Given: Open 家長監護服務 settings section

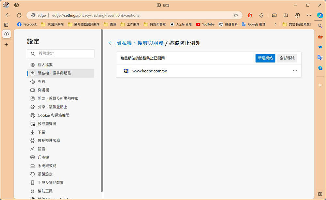Looking at the screenshot, I should pyautogui.click(x=61, y=141).
